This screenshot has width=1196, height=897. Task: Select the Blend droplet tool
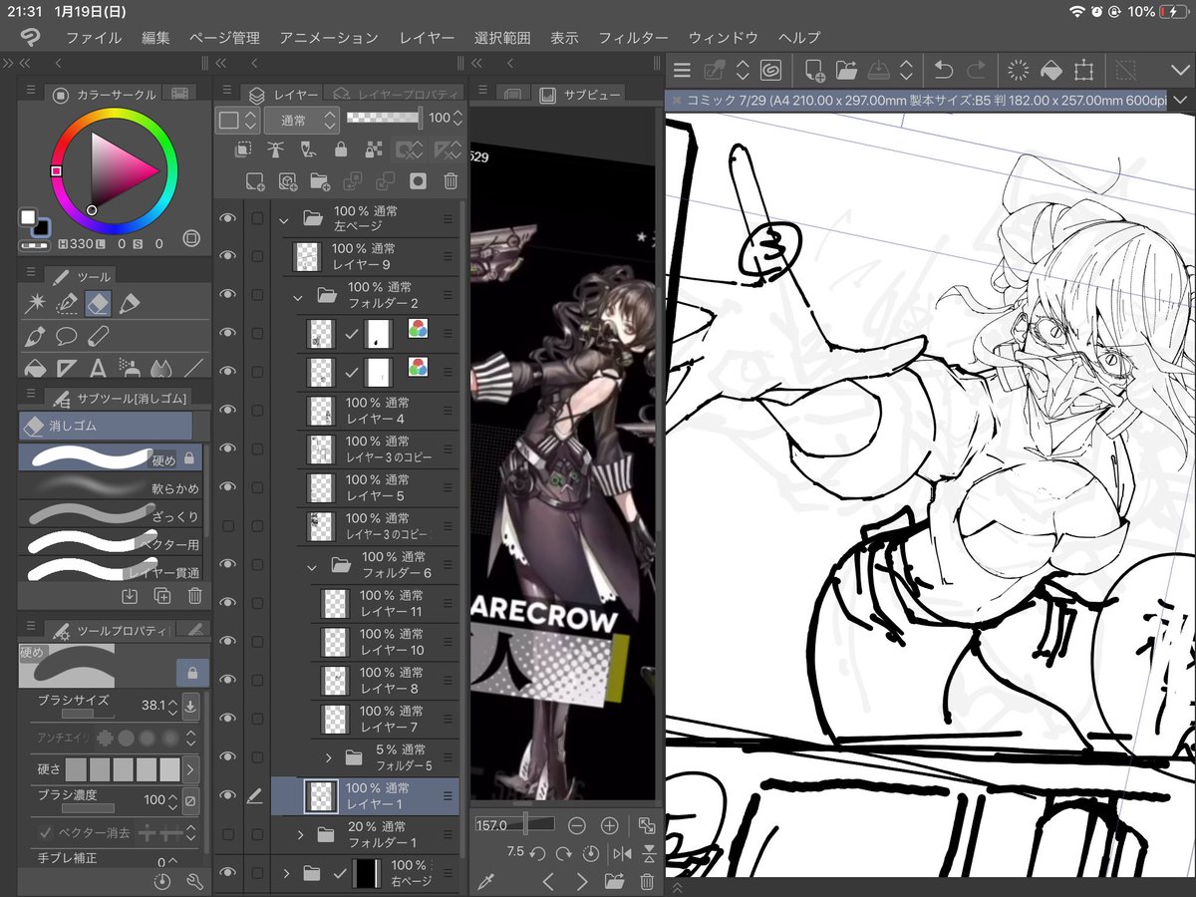(x=162, y=368)
